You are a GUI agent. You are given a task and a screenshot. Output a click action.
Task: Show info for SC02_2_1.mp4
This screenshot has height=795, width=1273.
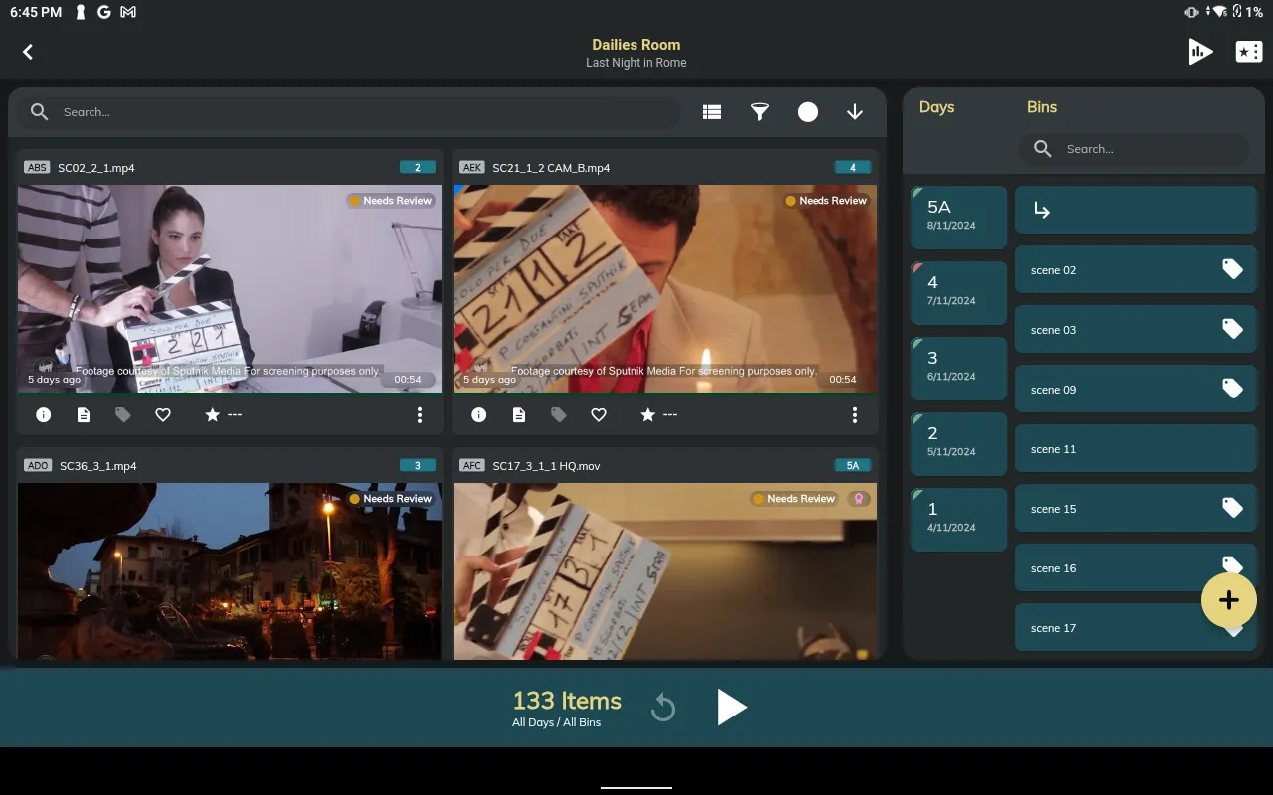44,415
